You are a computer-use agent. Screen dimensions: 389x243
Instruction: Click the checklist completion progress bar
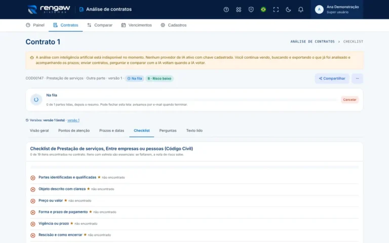(x=194, y=168)
